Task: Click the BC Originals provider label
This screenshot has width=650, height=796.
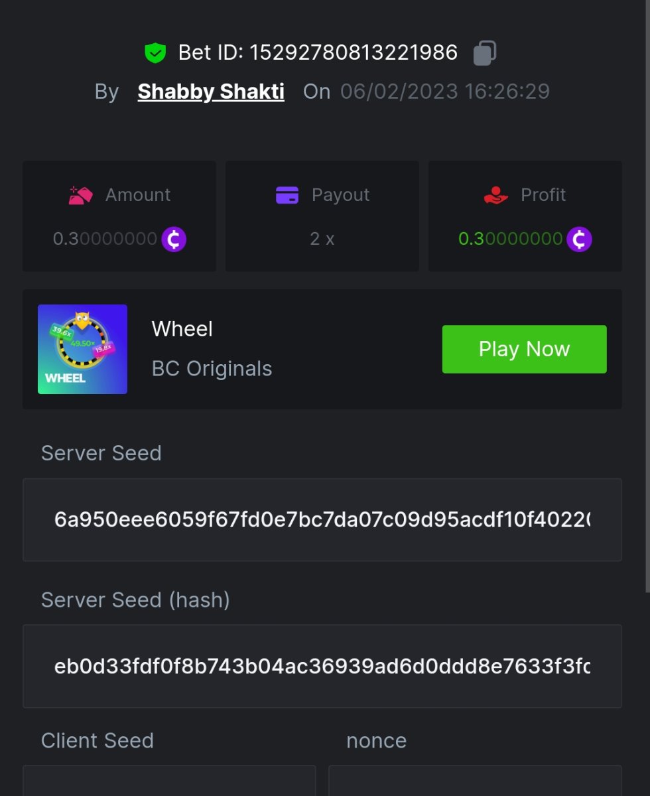Action: (212, 369)
